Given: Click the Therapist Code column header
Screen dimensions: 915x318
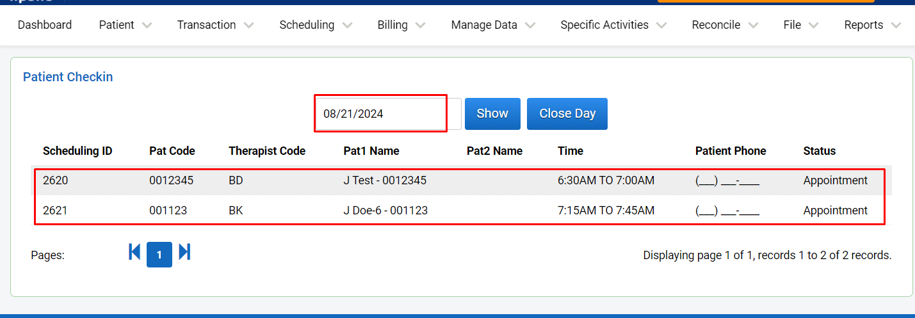Looking at the screenshot, I should [x=267, y=151].
